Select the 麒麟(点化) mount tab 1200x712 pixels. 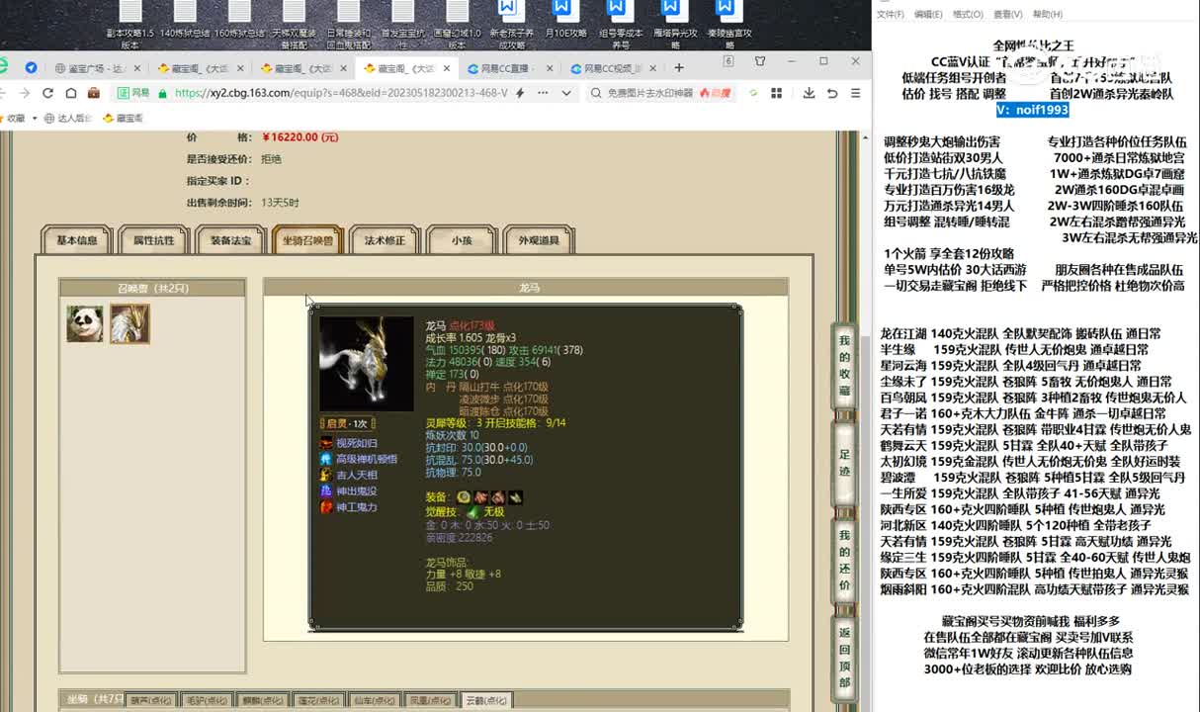coord(263,700)
